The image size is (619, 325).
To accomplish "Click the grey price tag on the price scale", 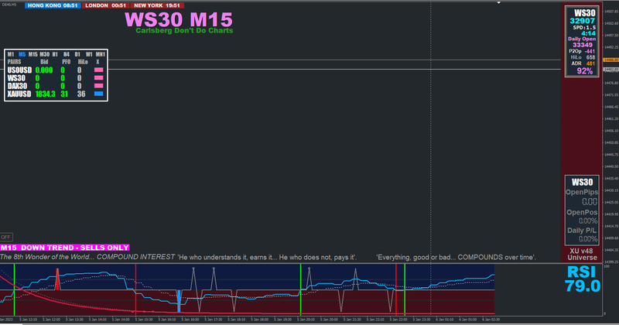I will [x=610, y=70].
